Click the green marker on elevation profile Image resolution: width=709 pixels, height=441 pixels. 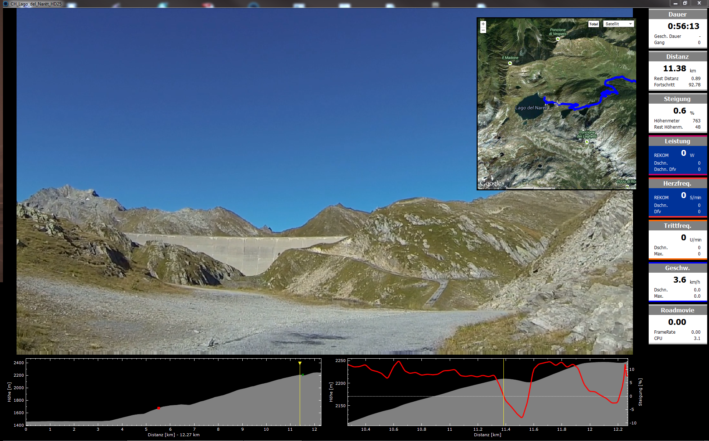click(303, 375)
